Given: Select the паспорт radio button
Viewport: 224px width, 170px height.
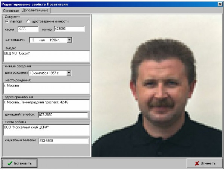Looking at the screenshot, I should (x=7, y=22).
